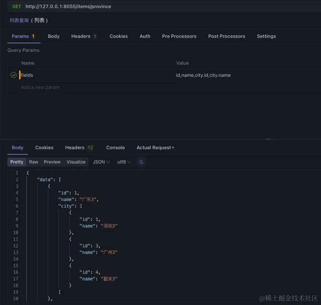Select the Visualize response view
The image size is (321, 305).
(x=76, y=162)
